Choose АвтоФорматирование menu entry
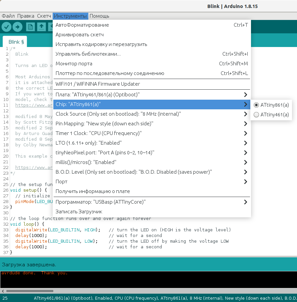This screenshot has height=302, width=297. [152, 25]
